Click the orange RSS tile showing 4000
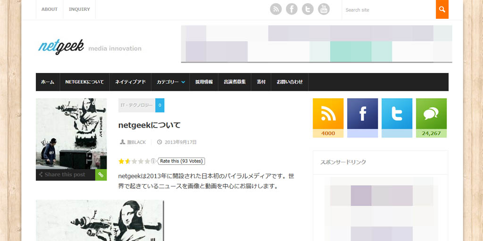 click(328, 118)
